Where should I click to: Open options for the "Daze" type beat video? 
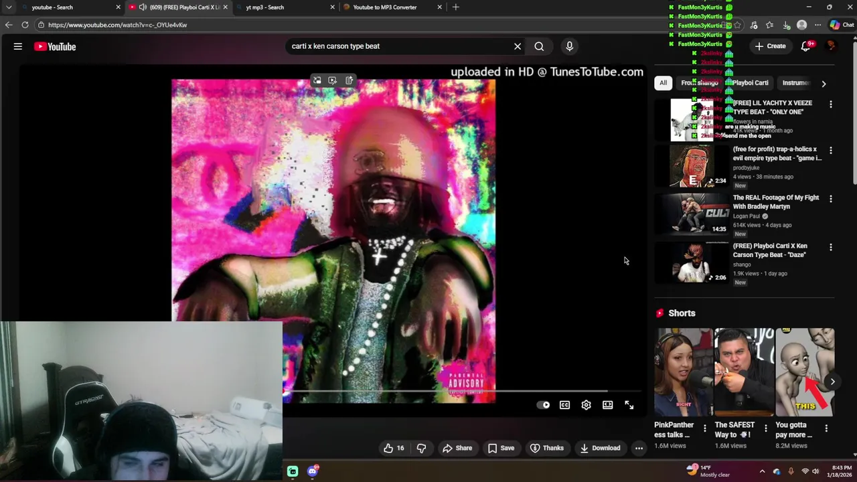pyautogui.click(x=831, y=247)
